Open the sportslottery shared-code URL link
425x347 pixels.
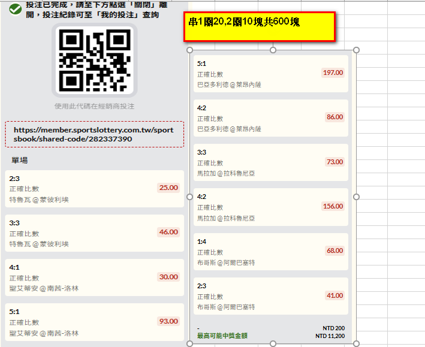95,134
